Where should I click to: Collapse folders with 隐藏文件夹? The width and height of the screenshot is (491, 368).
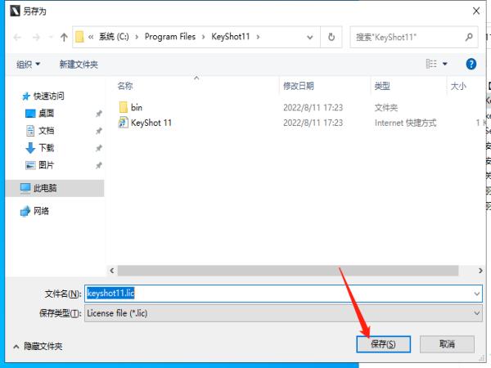point(38,346)
